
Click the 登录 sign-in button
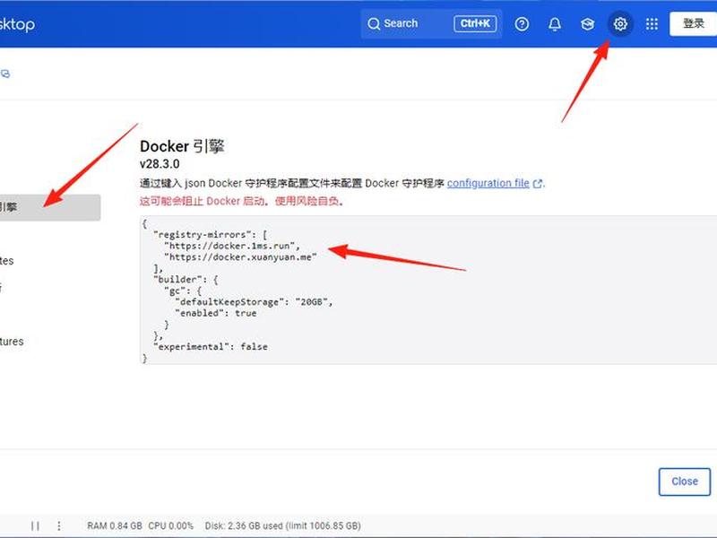click(x=693, y=24)
